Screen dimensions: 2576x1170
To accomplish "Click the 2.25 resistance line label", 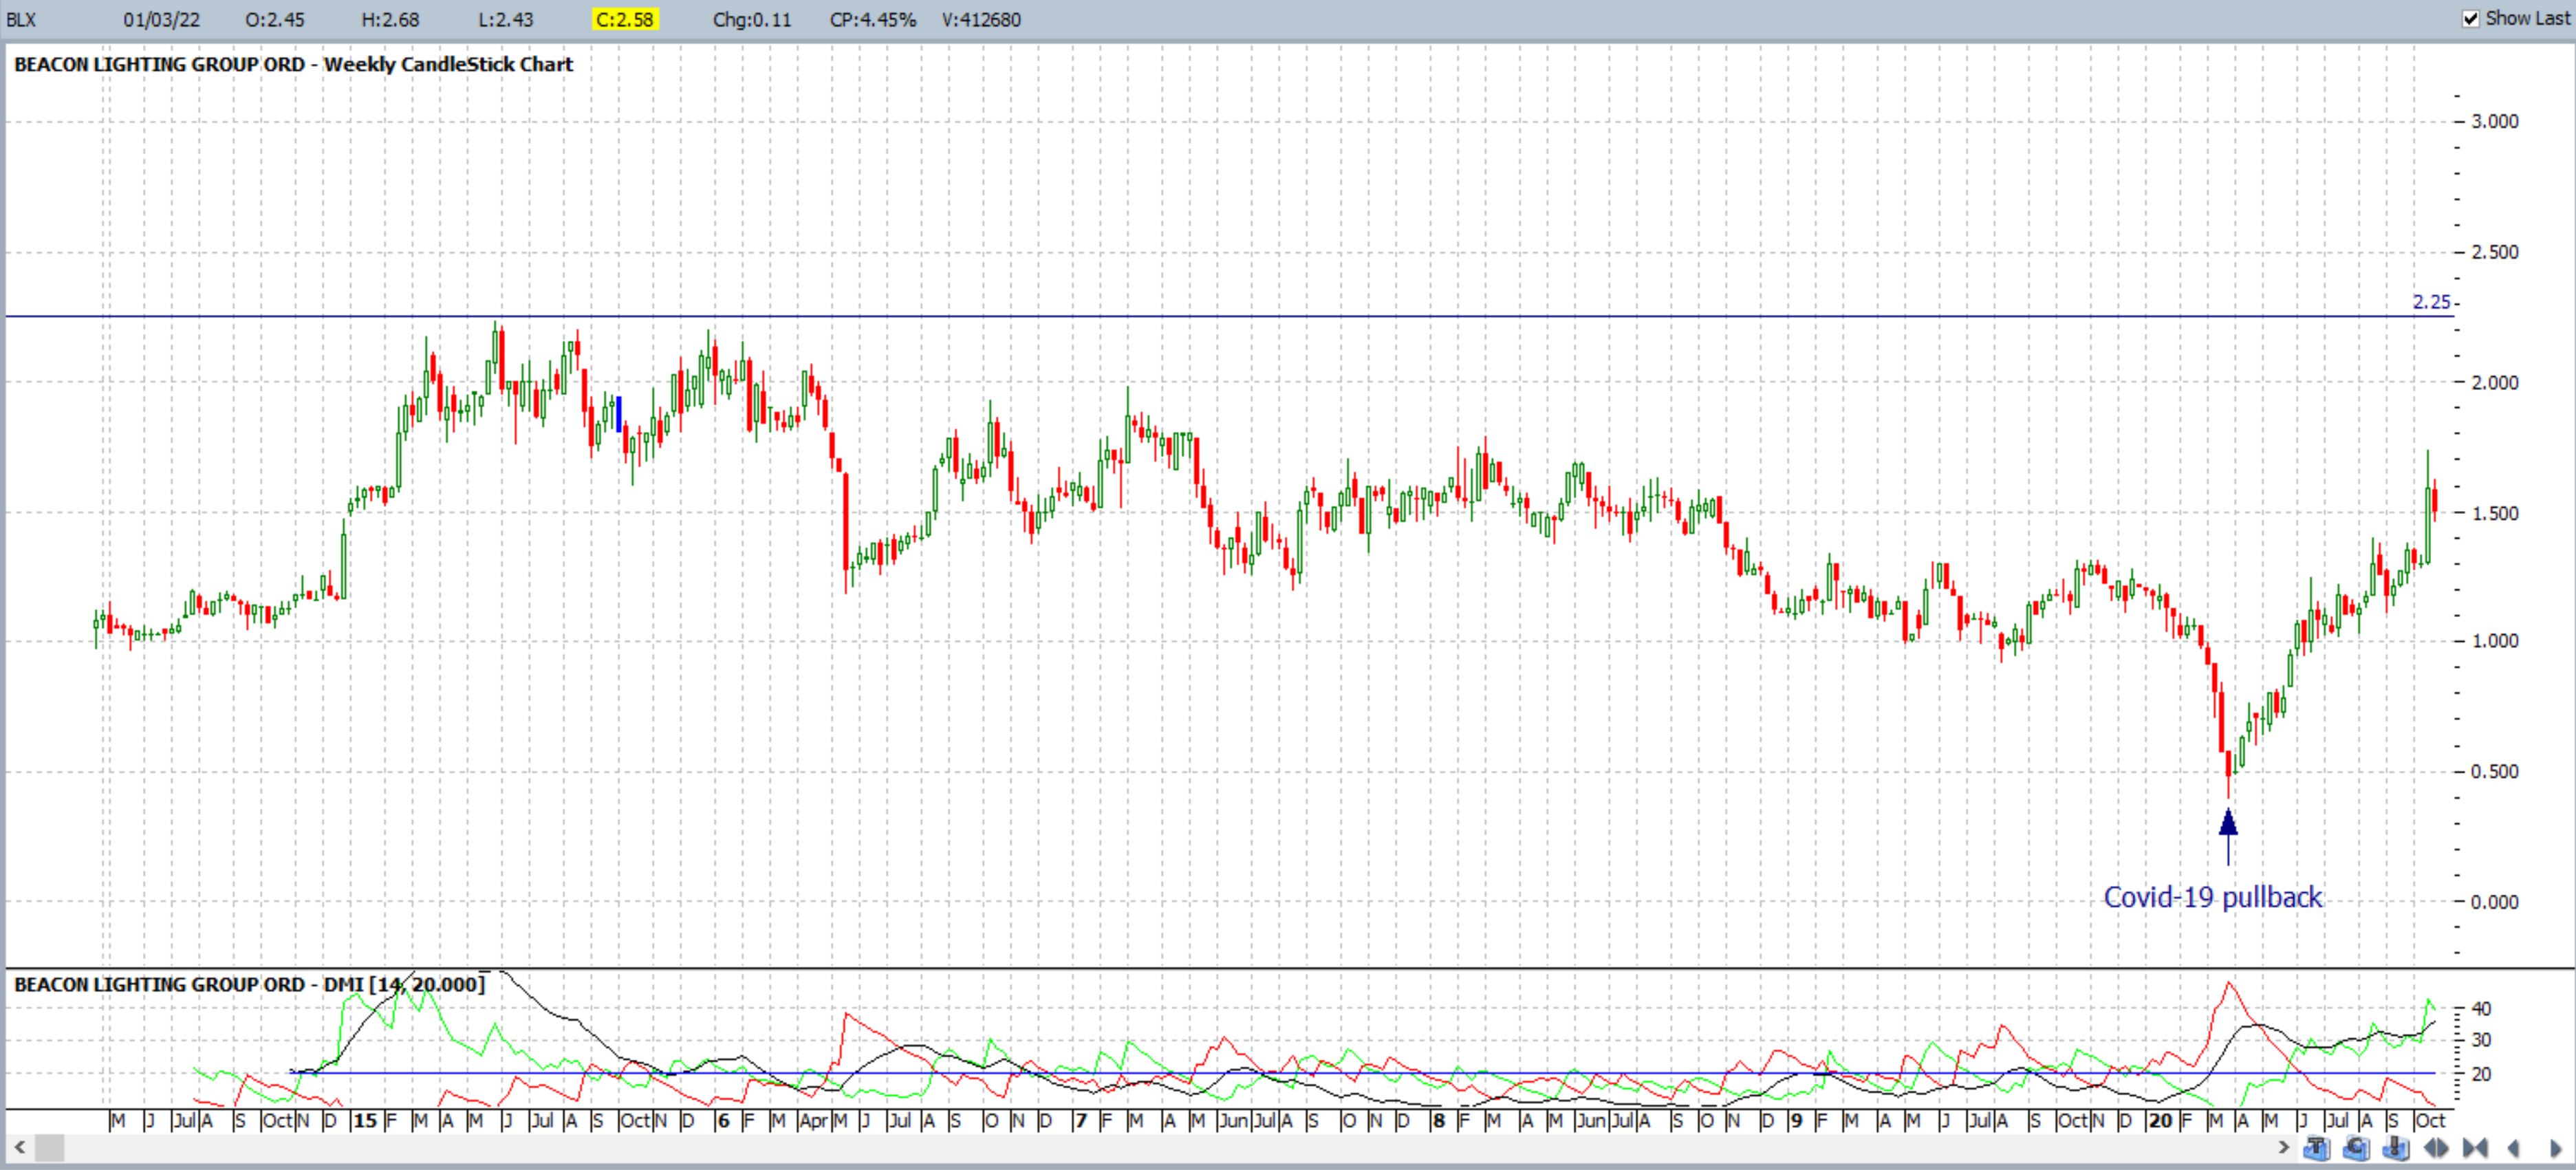I will pos(2432,302).
